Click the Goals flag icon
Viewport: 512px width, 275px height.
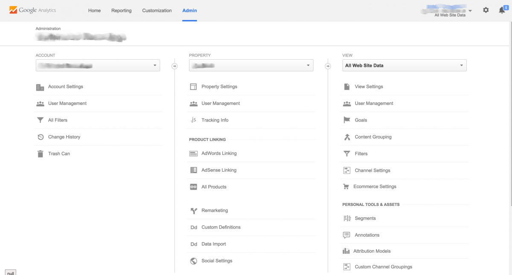point(347,120)
